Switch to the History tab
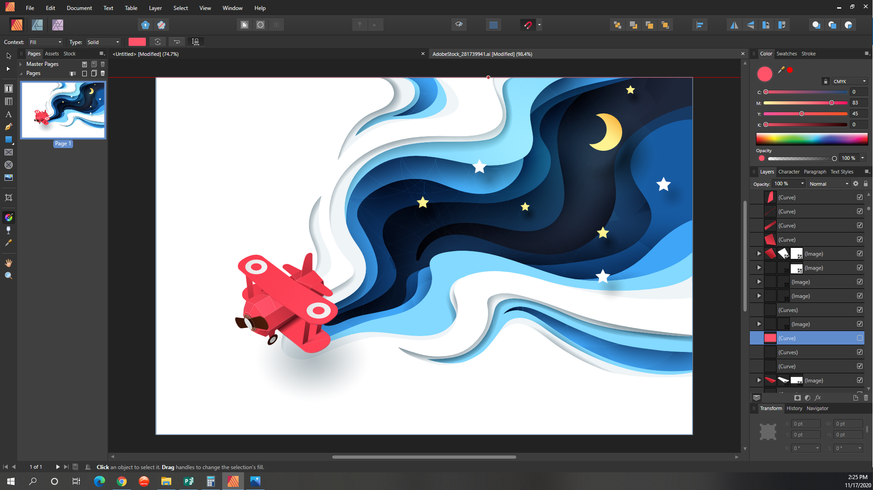Screen dimensions: 873x490 tap(794, 408)
